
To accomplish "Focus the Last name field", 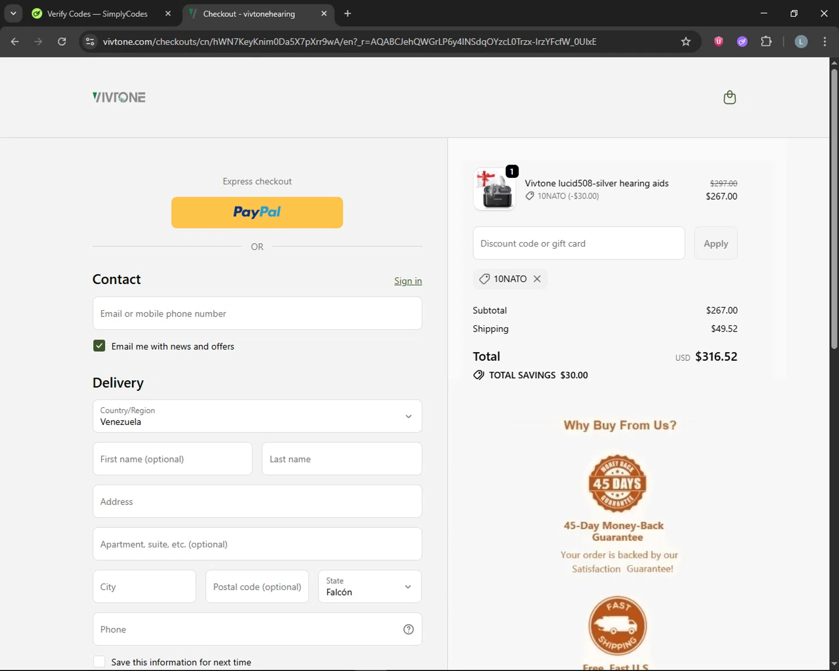I will (x=342, y=459).
